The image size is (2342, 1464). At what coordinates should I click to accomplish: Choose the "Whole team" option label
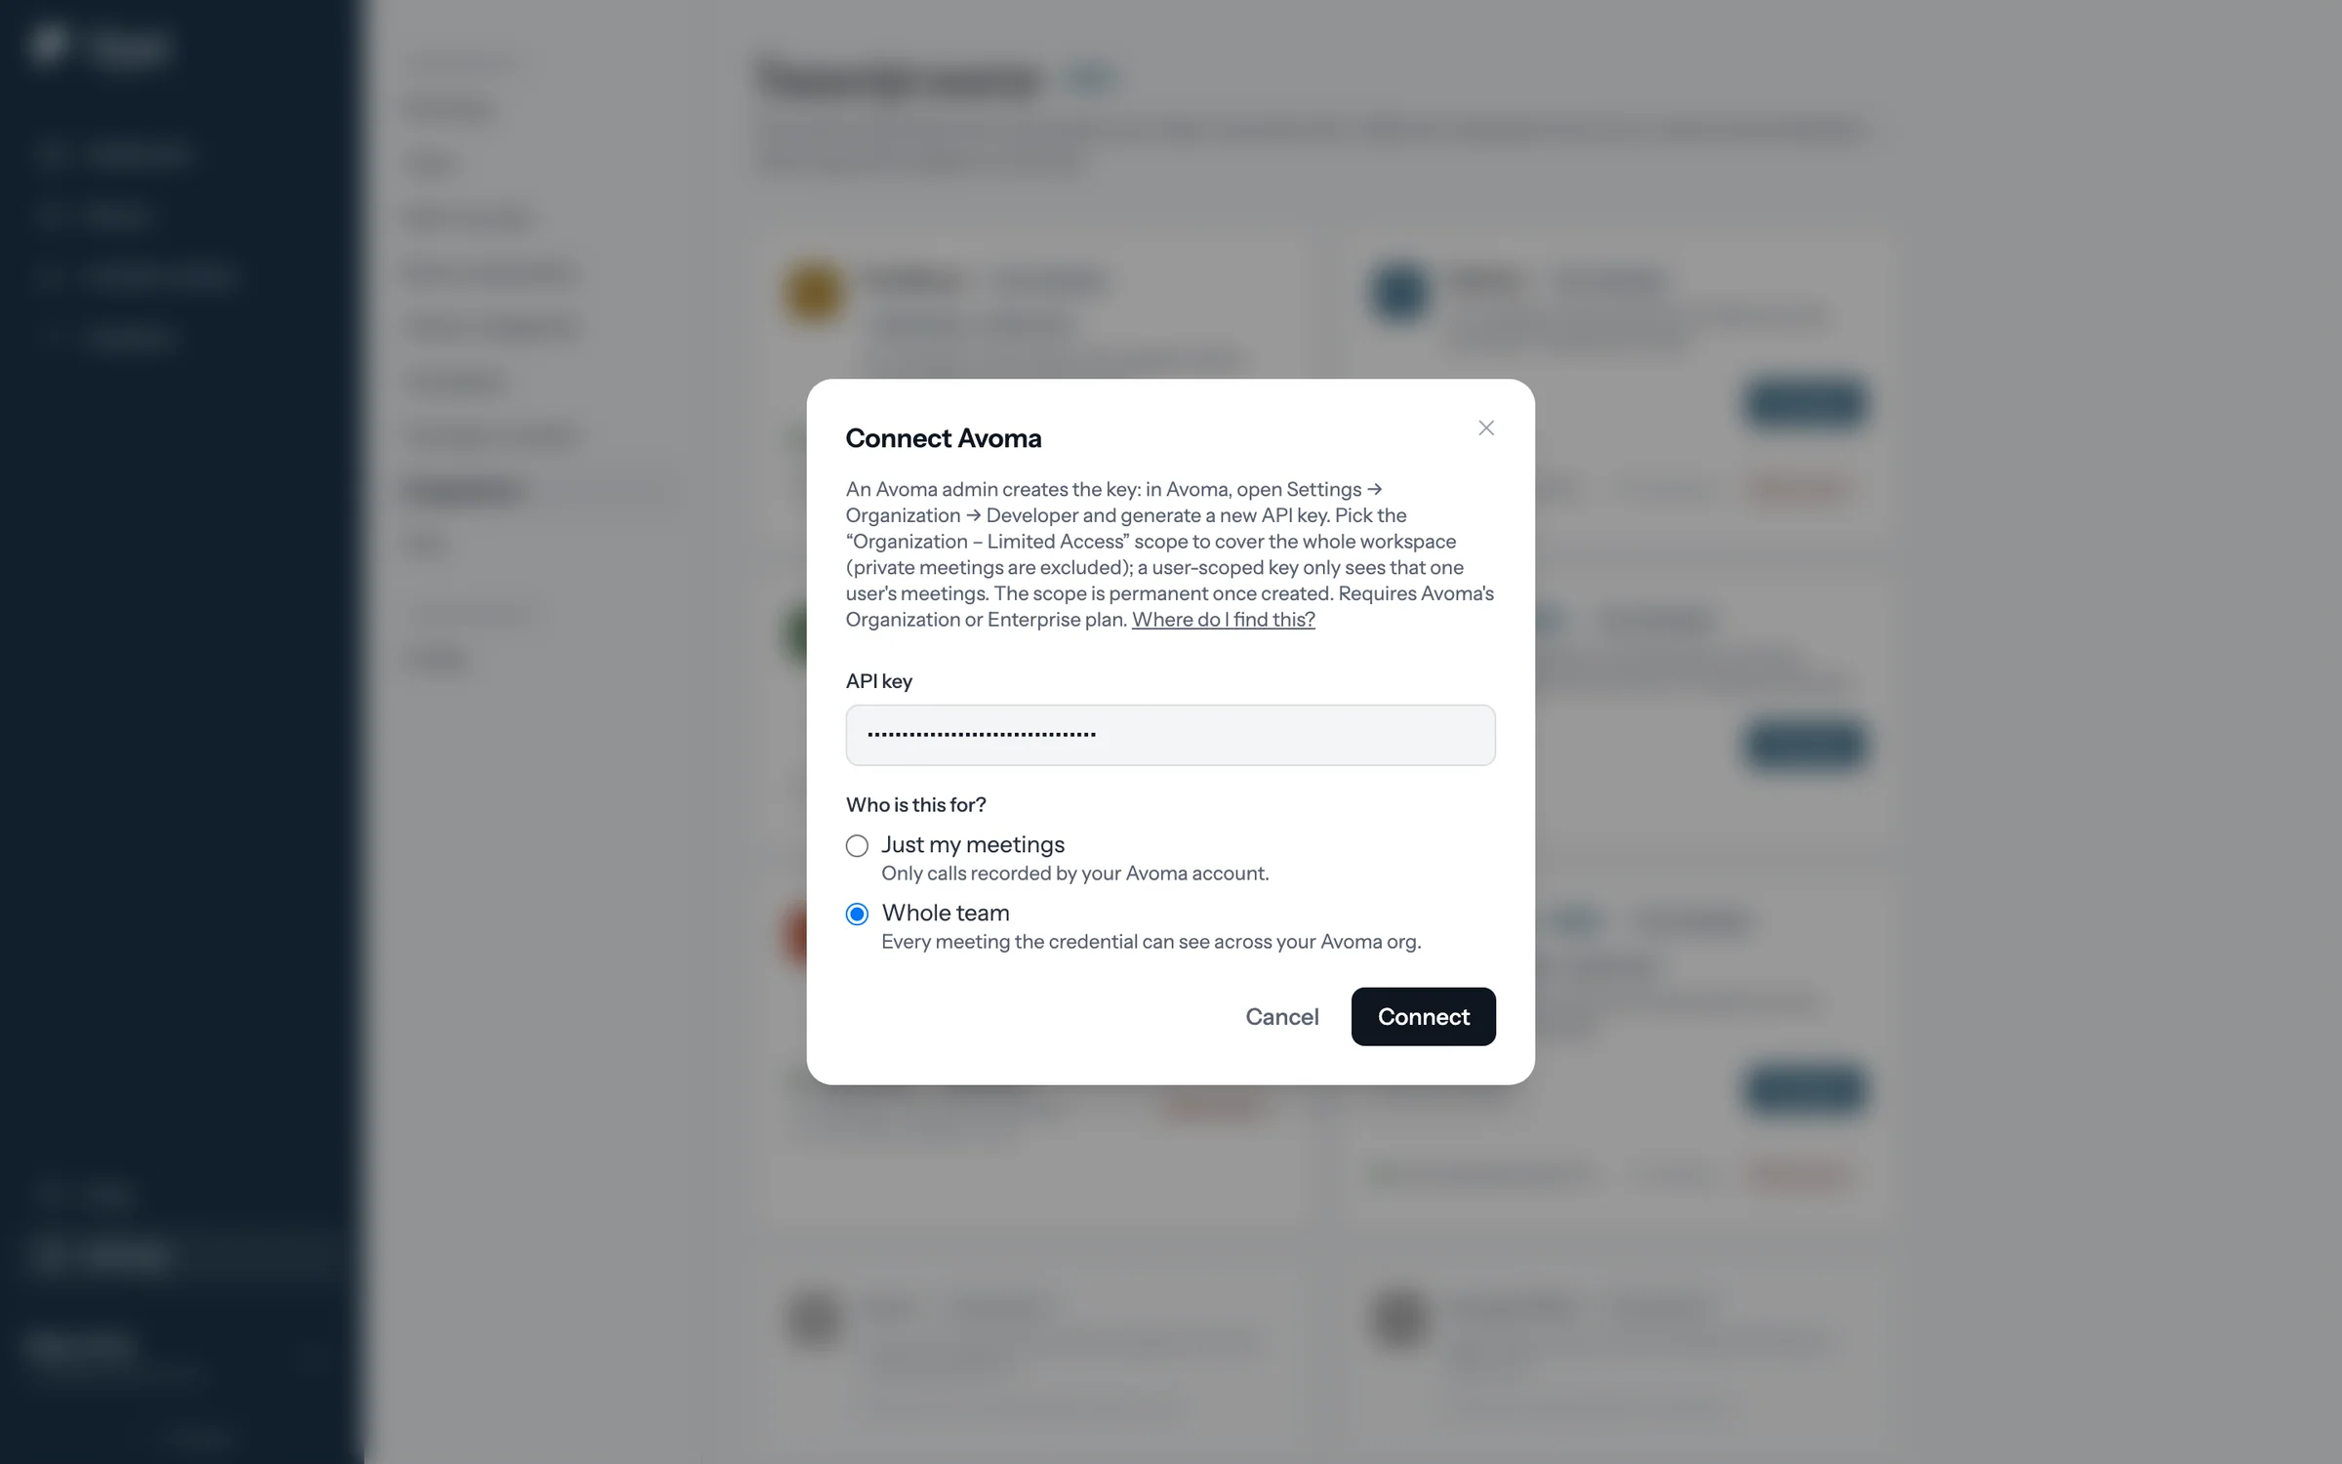point(946,913)
